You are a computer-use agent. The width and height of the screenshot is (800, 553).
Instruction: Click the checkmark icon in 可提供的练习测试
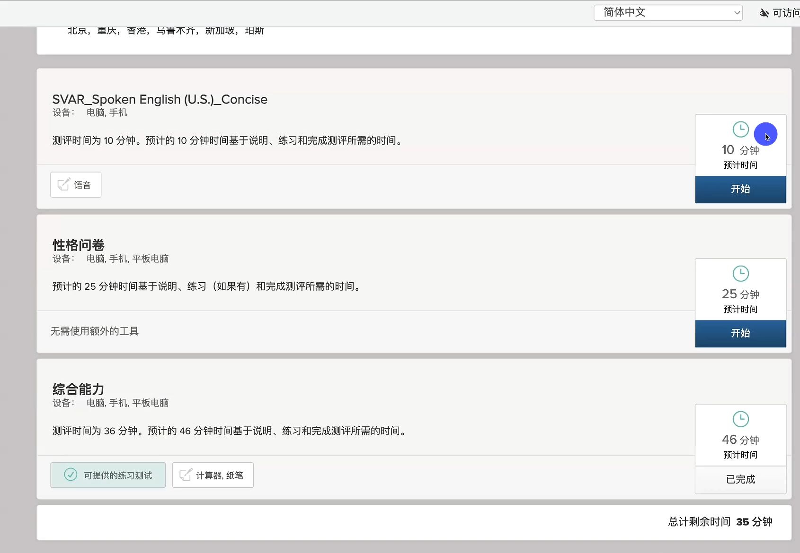pyautogui.click(x=71, y=474)
